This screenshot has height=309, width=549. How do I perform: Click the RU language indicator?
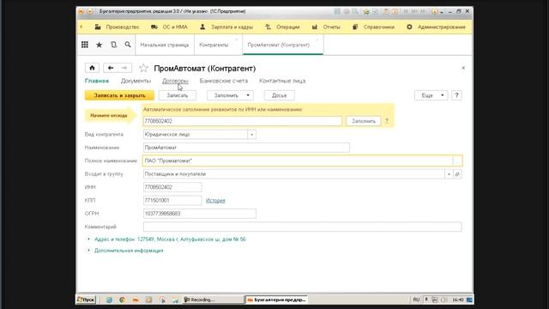coord(416,300)
